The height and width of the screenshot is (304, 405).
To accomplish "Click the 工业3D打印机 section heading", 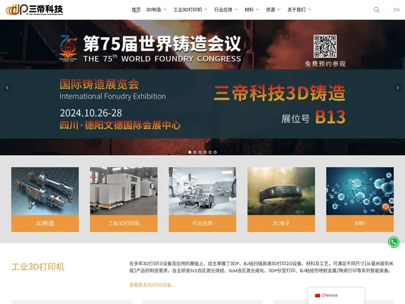I will [38, 267].
